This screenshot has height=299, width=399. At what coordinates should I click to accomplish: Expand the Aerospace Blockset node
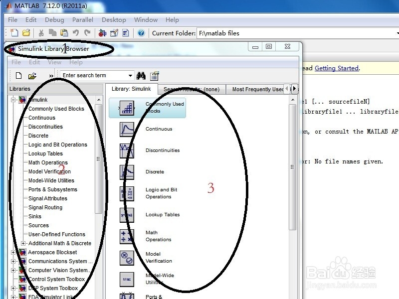click(x=13, y=252)
